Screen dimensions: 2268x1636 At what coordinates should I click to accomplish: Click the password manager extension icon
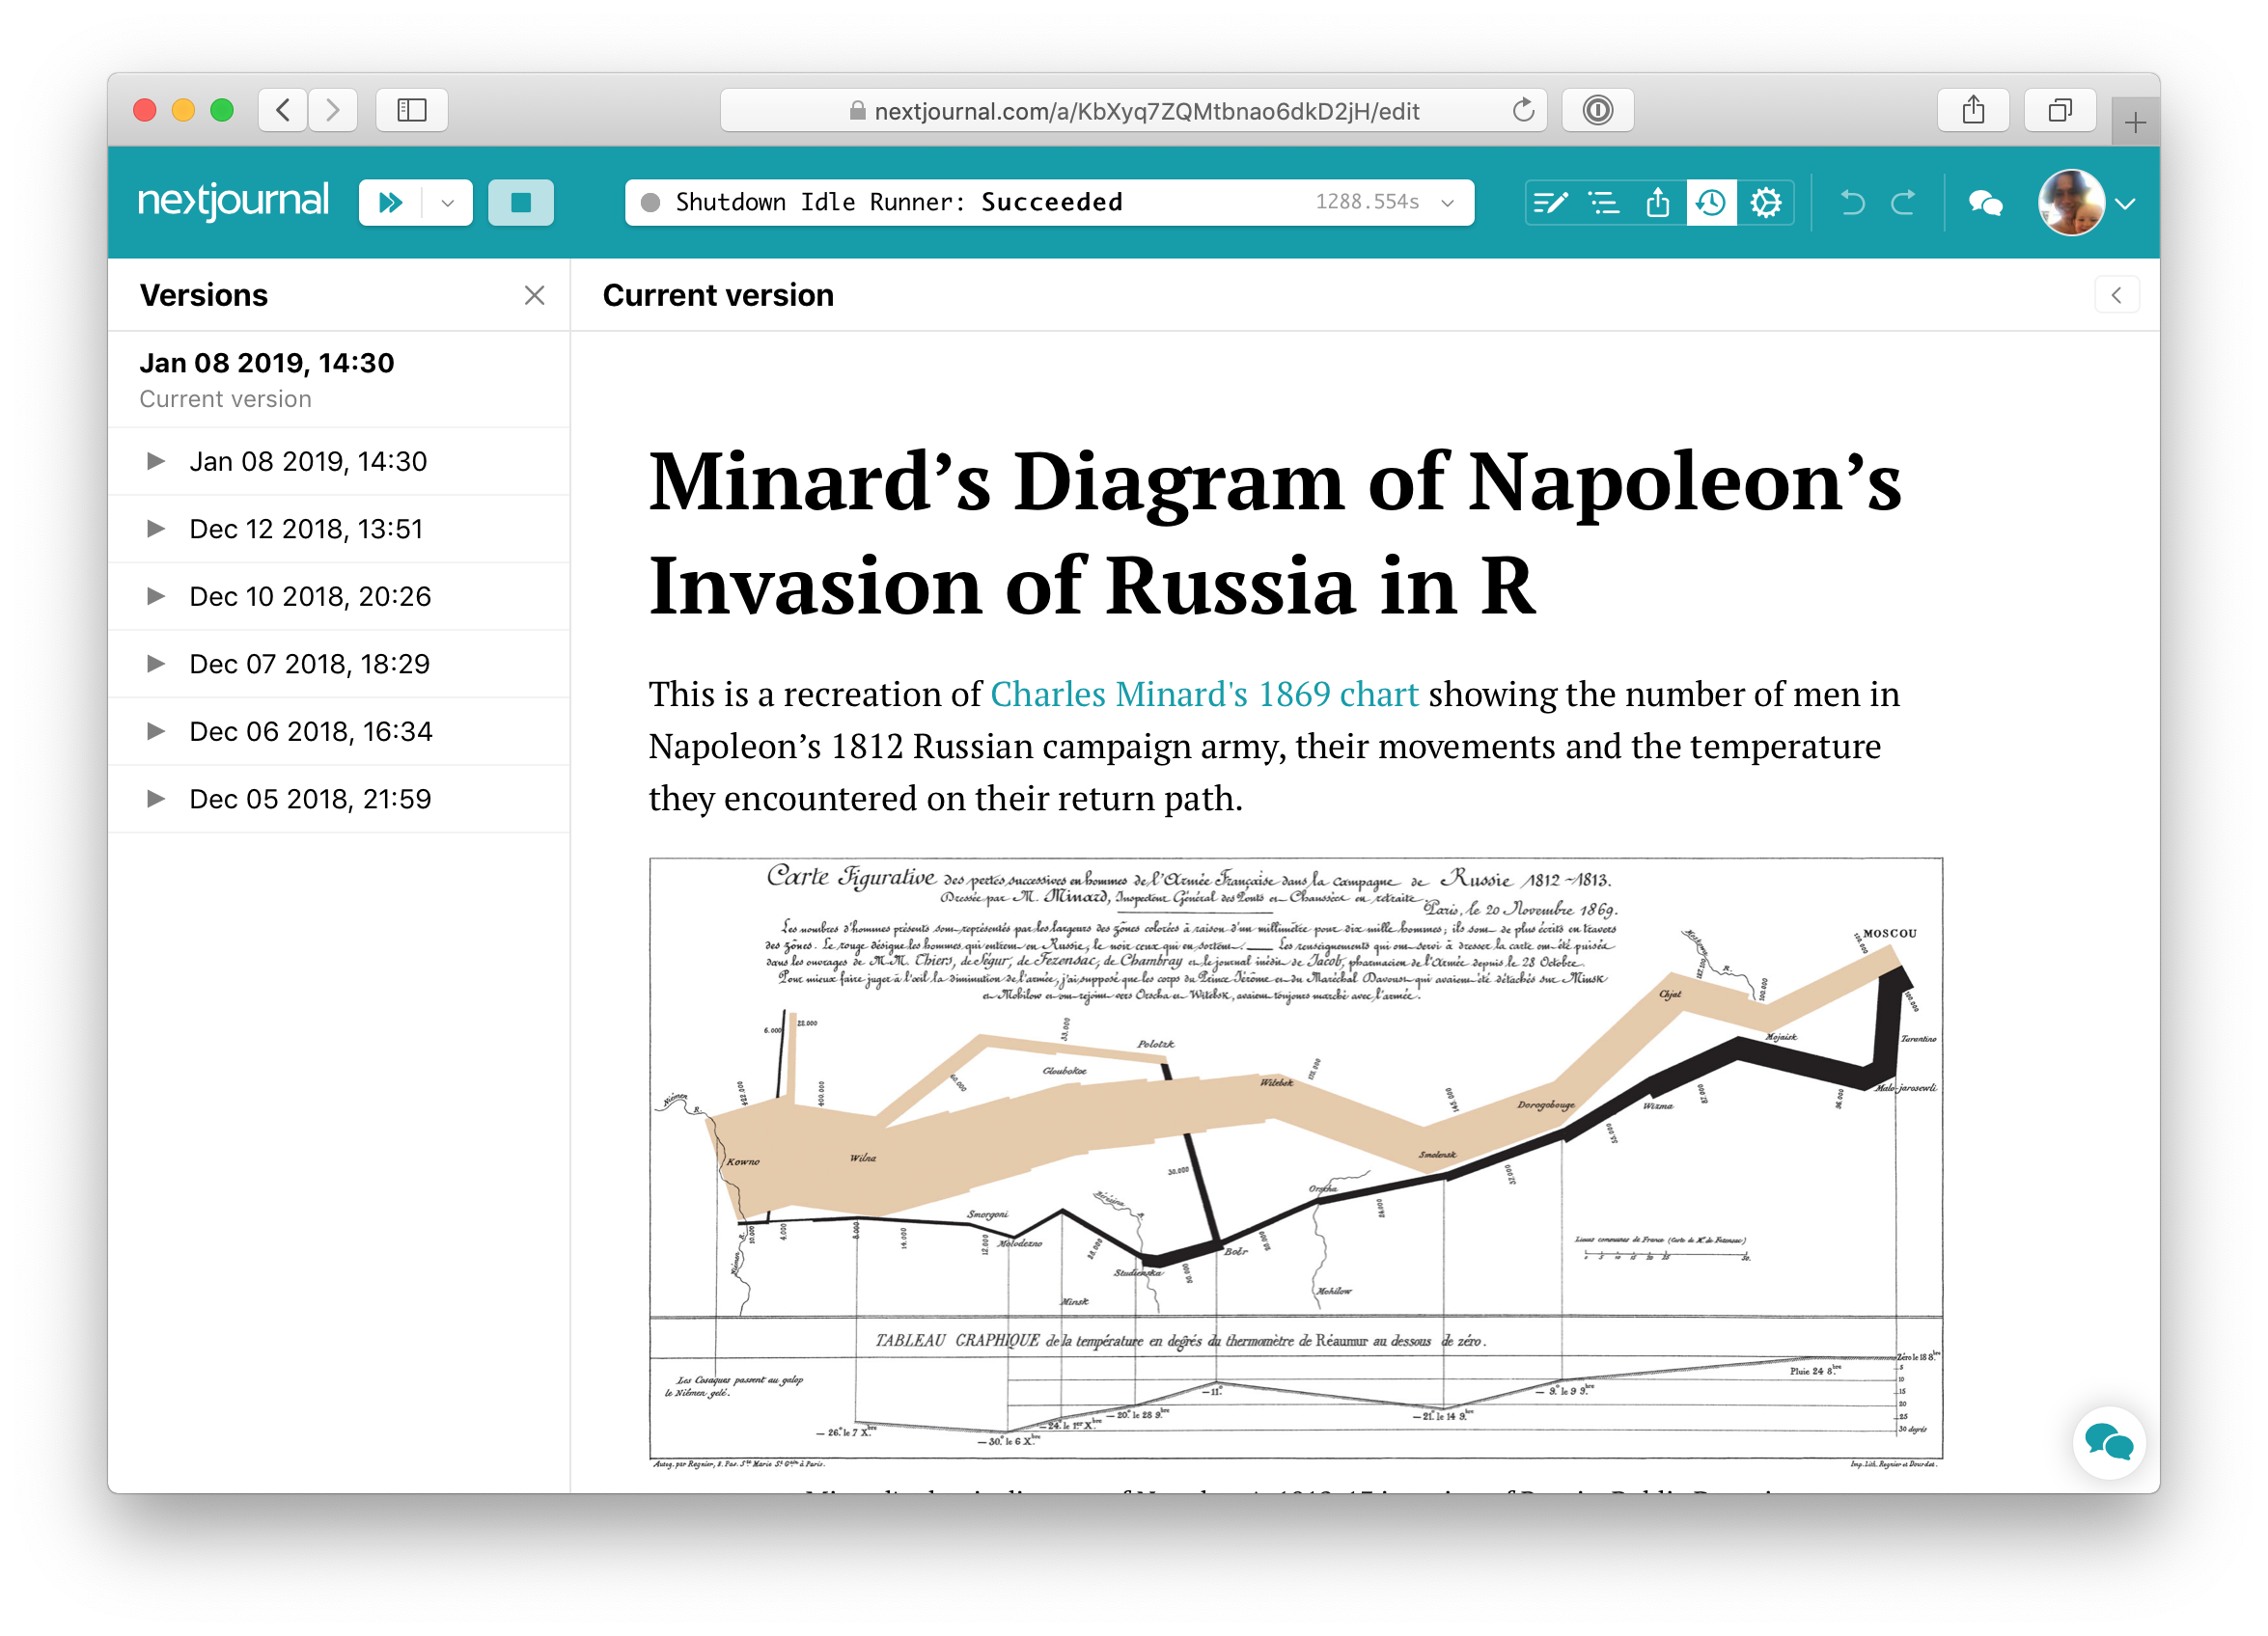click(1598, 110)
